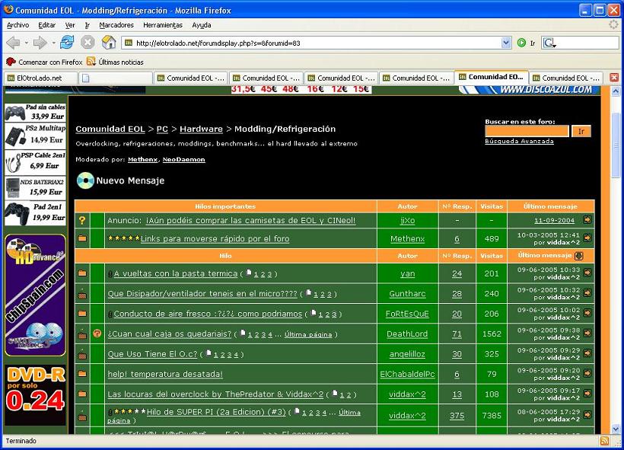The width and height of the screenshot is (624, 450).
Task: Open thread 'help! temperatura desatada!'
Action: click(165, 374)
